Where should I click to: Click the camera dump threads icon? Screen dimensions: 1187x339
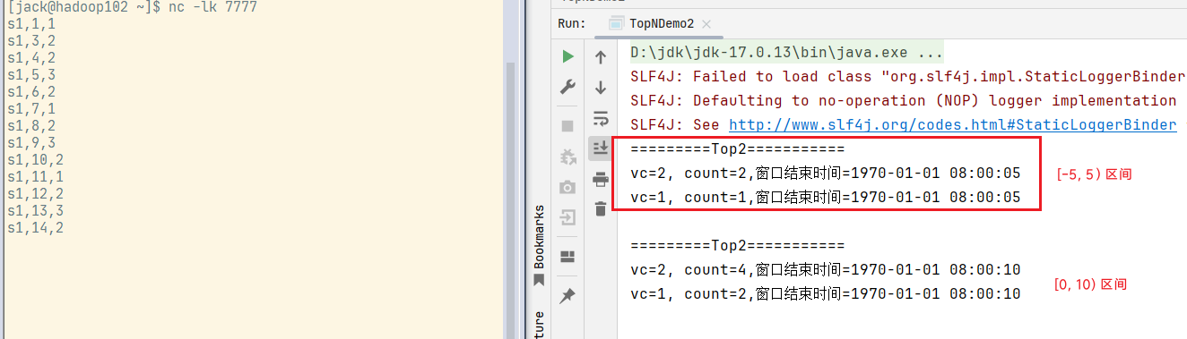click(x=568, y=187)
